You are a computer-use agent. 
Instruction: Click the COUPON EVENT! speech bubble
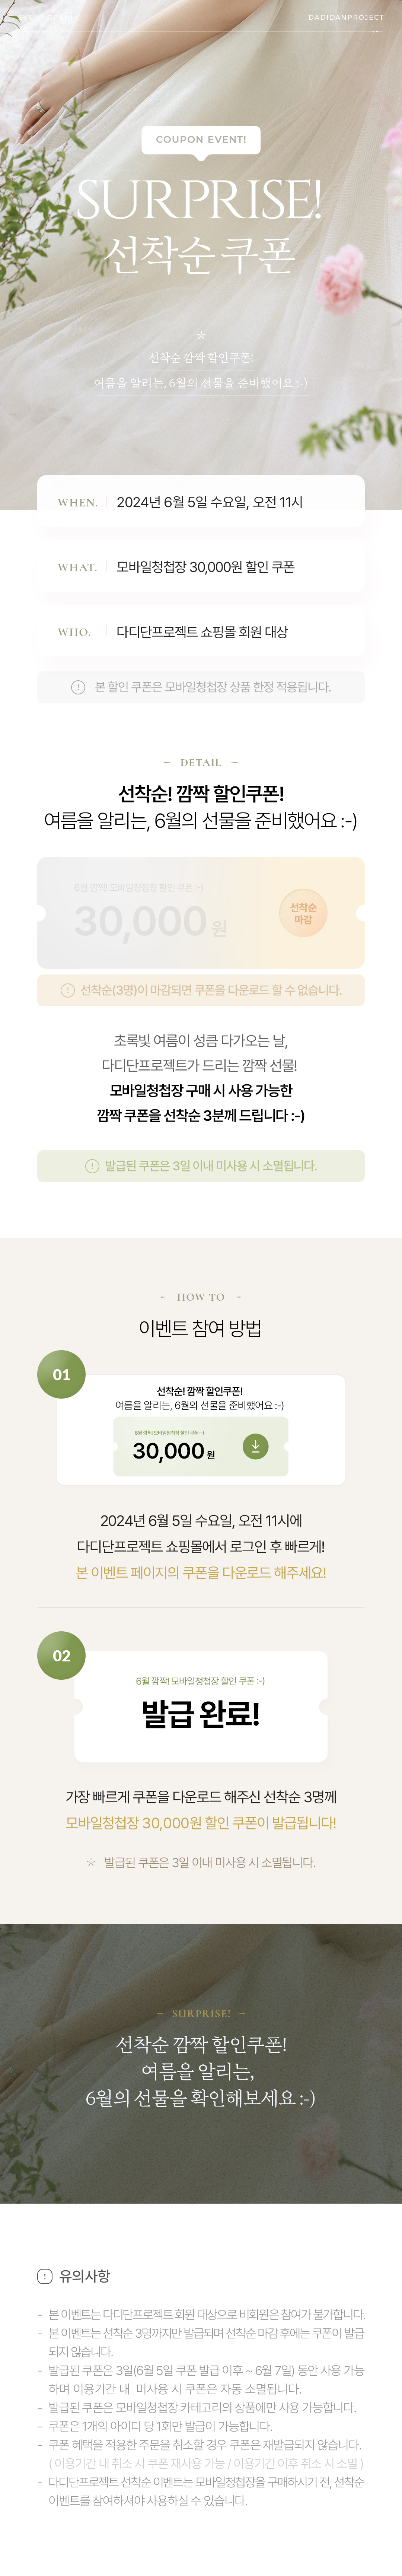[x=201, y=140]
